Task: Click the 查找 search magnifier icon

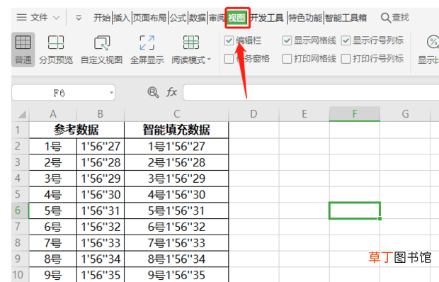Action: pos(385,18)
